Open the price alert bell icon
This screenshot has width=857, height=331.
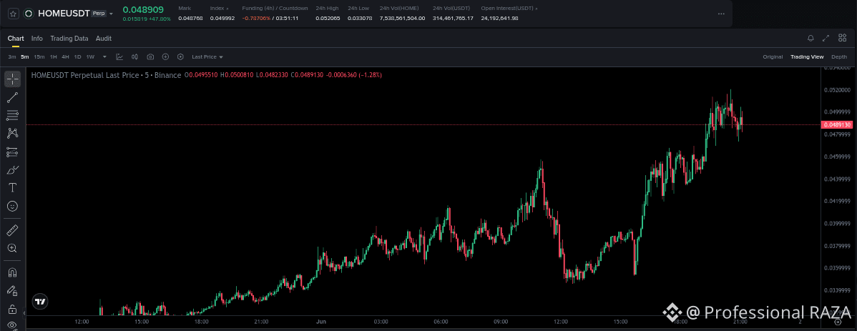click(x=811, y=38)
